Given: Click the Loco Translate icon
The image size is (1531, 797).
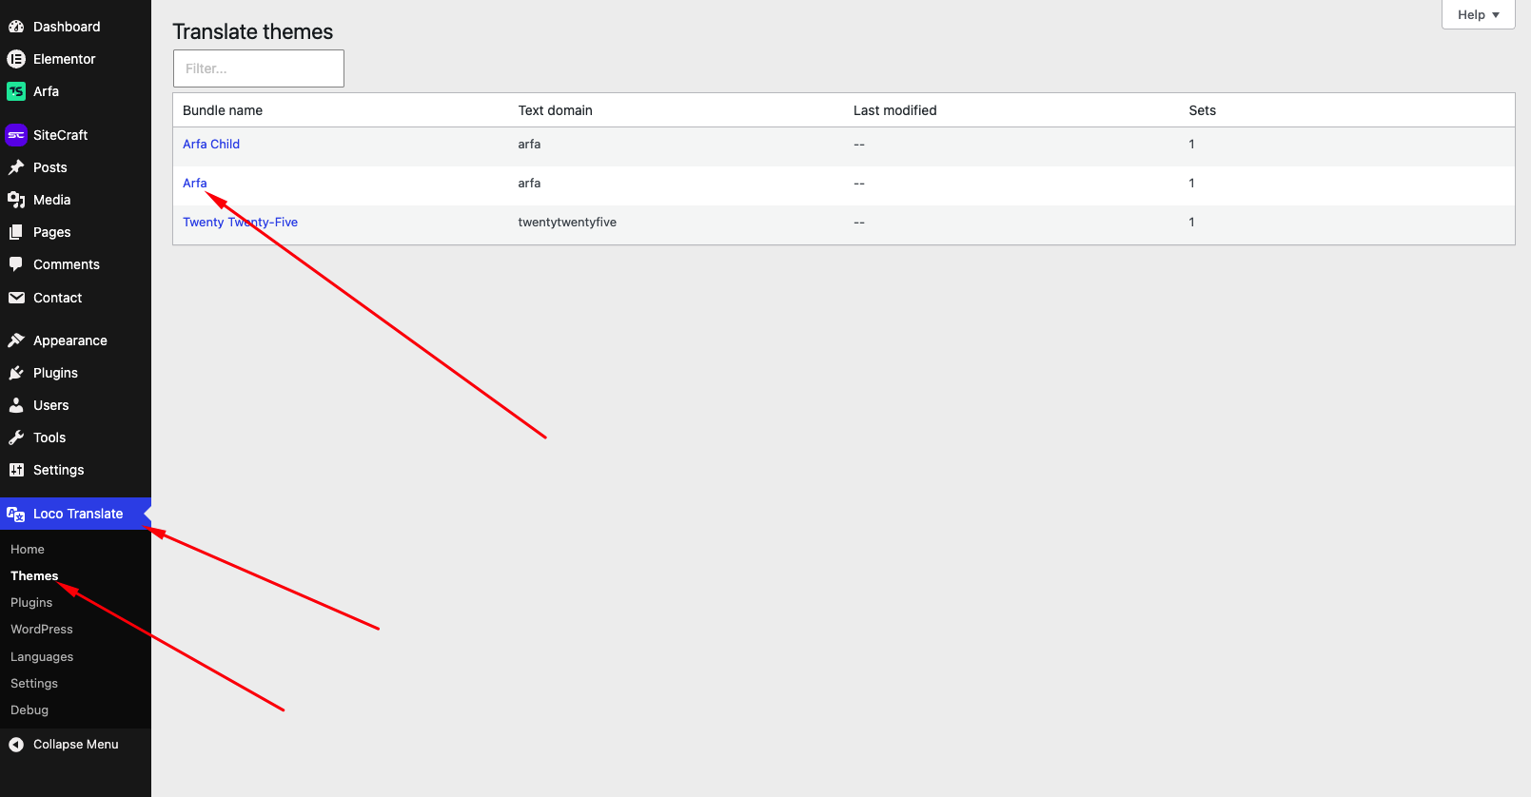Looking at the screenshot, I should pyautogui.click(x=16, y=514).
